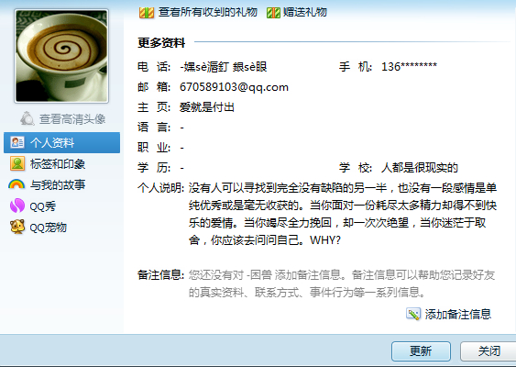Image resolution: width=516 pixels, height=367 pixels.
Task: Click the penguin icon next to 查看高清头像
Action: (27, 118)
